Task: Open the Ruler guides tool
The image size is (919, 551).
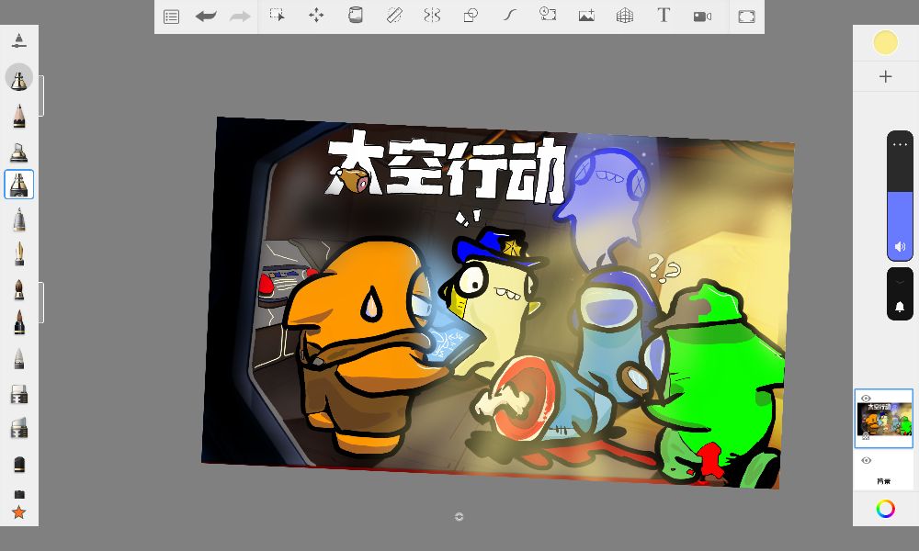Action: 394,16
